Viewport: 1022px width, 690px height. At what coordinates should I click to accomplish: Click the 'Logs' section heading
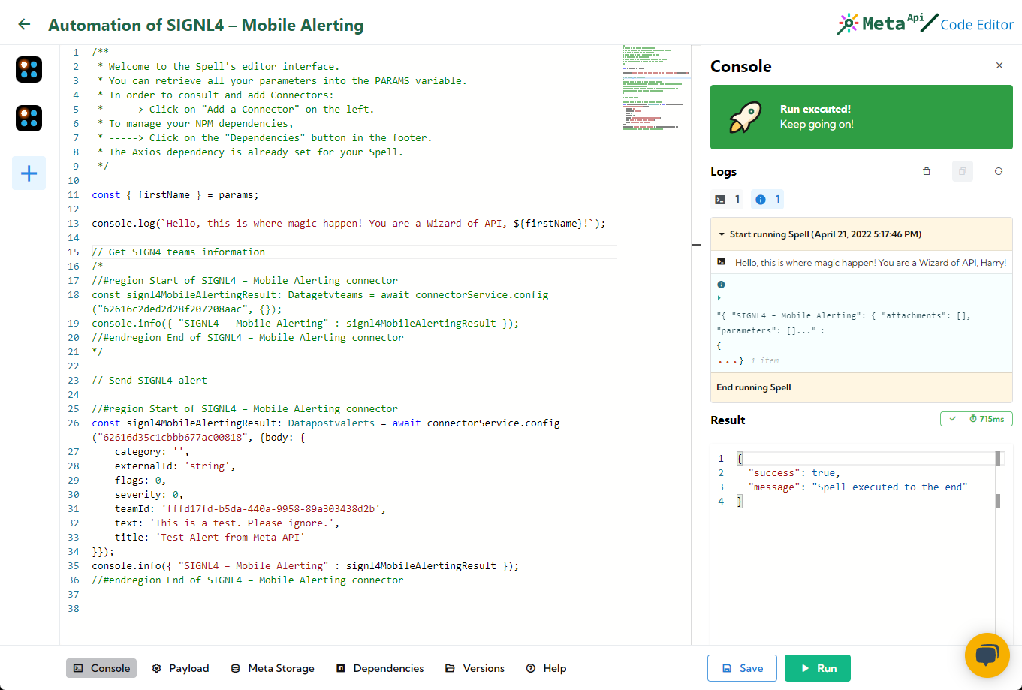click(x=724, y=171)
